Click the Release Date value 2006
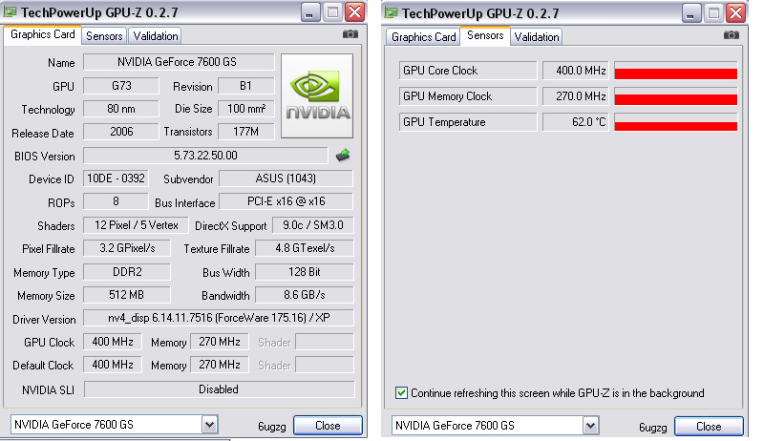 (x=121, y=132)
